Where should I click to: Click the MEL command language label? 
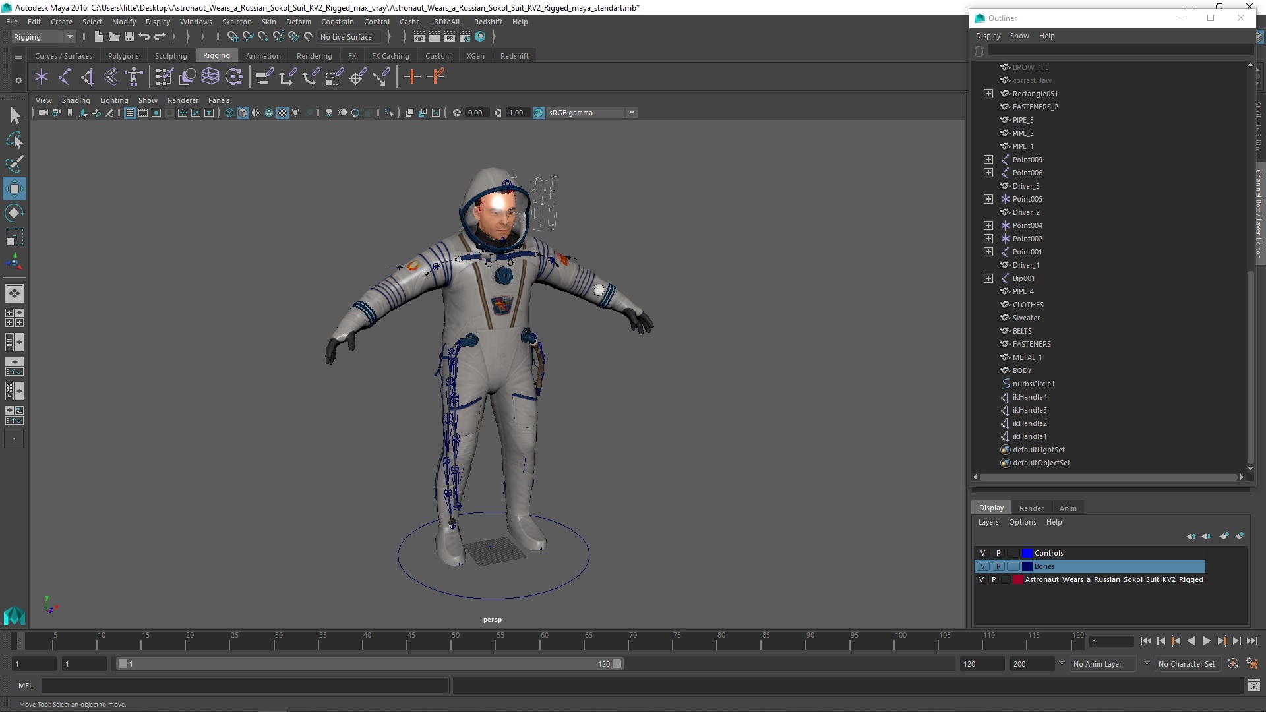point(25,686)
